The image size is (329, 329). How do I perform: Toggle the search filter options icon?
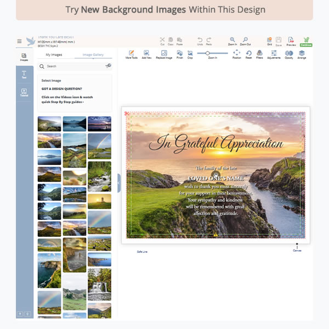[x=108, y=66]
